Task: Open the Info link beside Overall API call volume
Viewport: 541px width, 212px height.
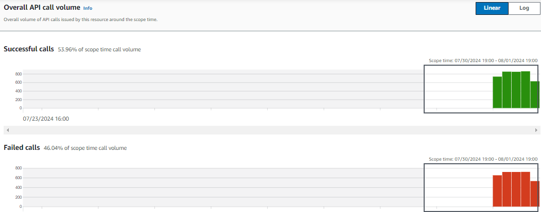Action: (88, 8)
